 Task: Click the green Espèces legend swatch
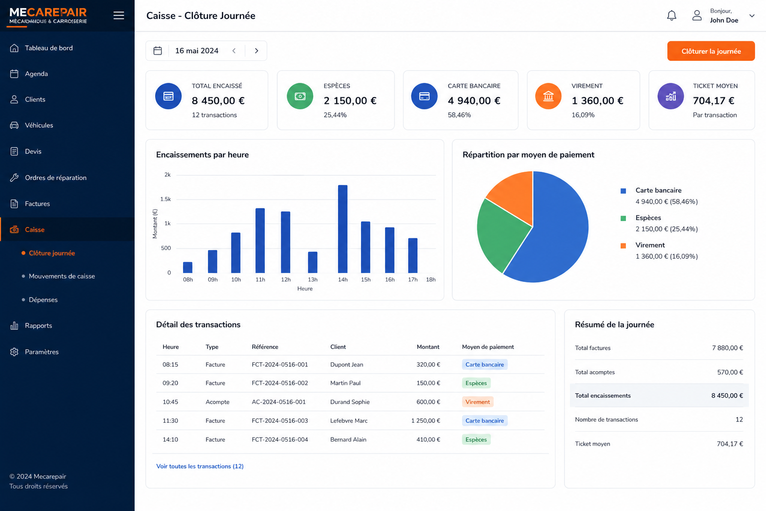click(x=623, y=218)
